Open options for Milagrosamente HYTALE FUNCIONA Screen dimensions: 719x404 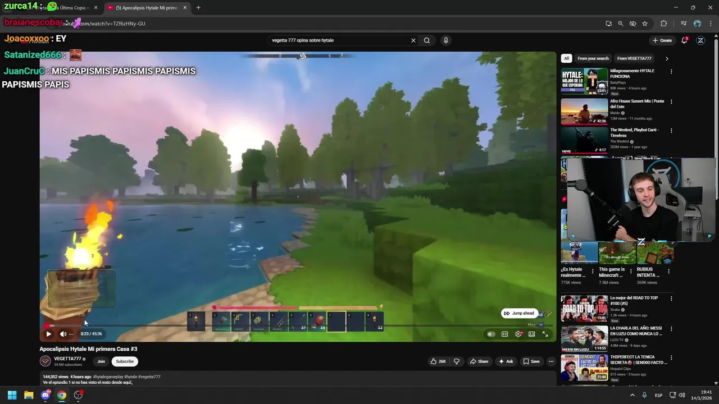671,72
